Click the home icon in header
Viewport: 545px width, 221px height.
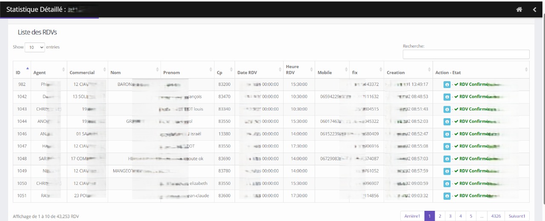pyautogui.click(x=519, y=10)
